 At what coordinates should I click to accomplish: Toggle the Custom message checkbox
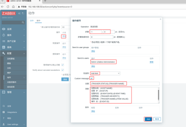(91, 78)
